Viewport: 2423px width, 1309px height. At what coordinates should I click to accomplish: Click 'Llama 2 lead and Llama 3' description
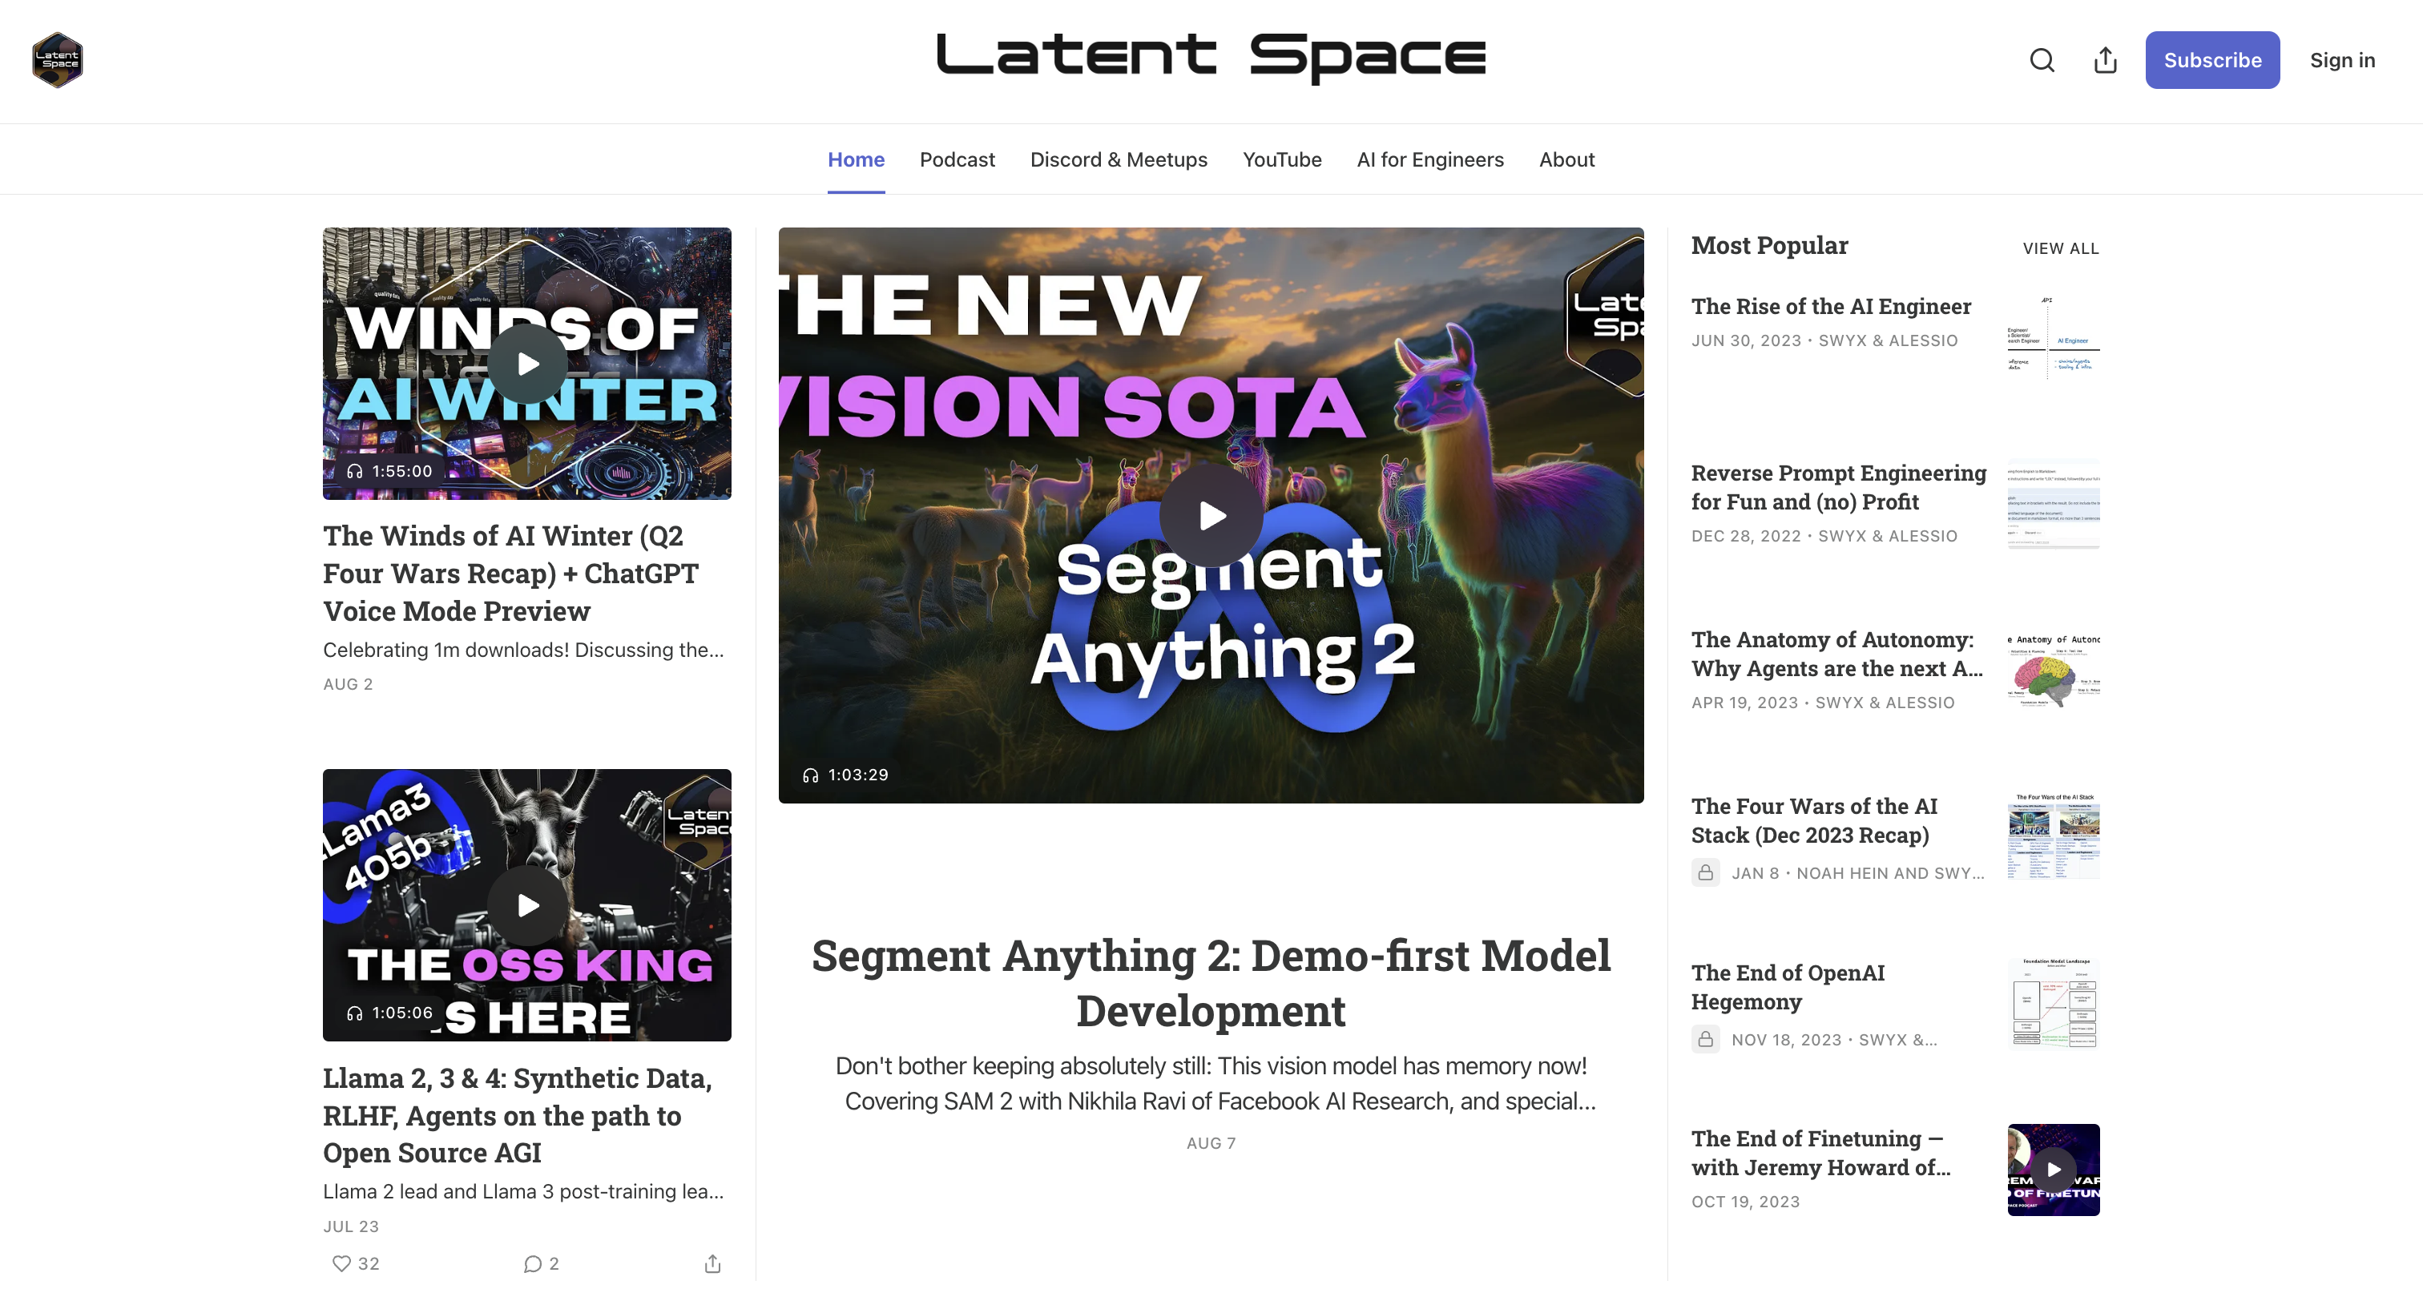coord(523,1191)
